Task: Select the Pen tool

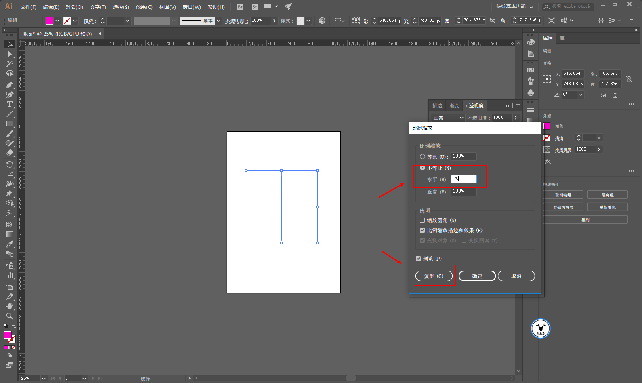Action: pos(10,85)
